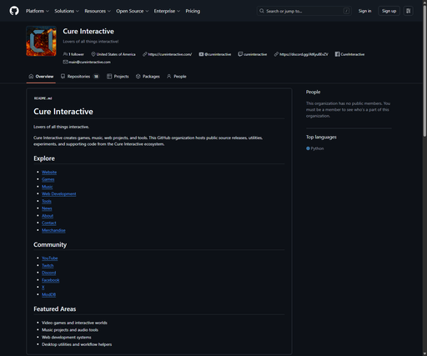Screen dimensions: 427x356
Task: Click the location pin icon
Action: point(93,54)
